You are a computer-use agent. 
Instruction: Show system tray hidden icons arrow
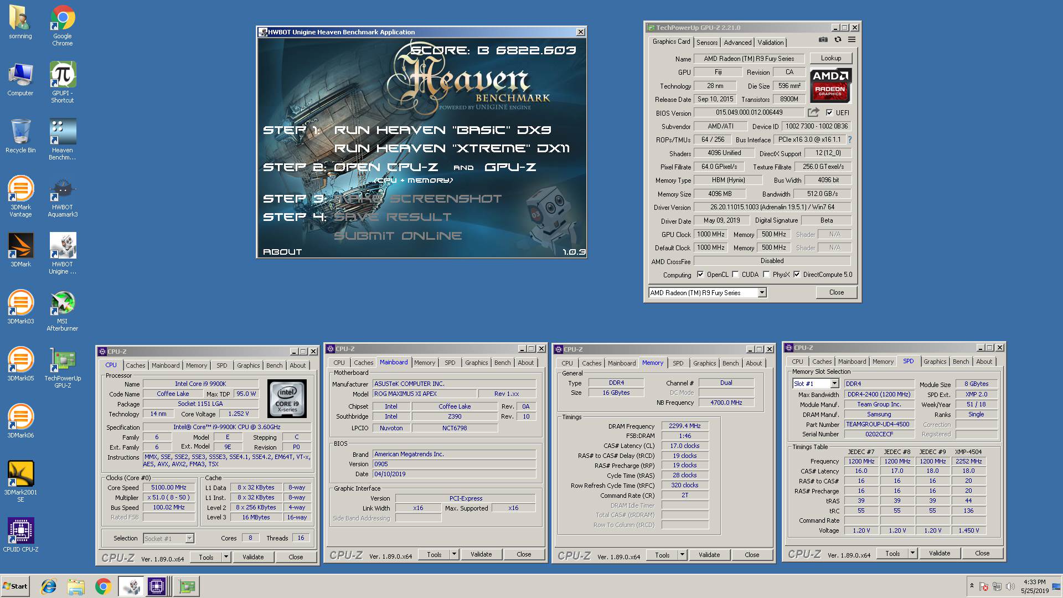coord(972,586)
